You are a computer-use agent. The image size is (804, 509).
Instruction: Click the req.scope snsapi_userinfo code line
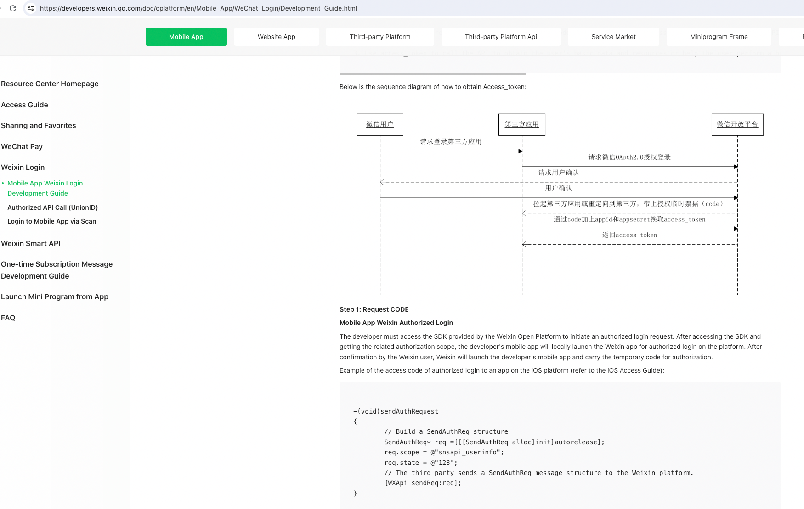click(444, 453)
